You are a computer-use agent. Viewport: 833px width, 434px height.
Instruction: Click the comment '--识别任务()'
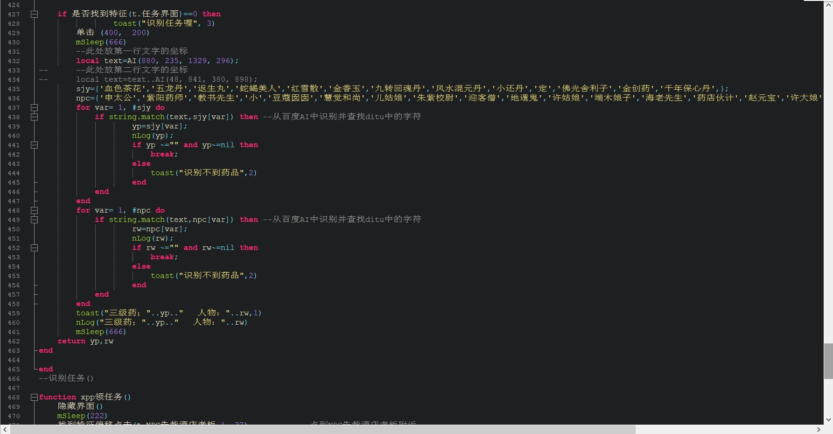pyautogui.click(x=66, y=378)
